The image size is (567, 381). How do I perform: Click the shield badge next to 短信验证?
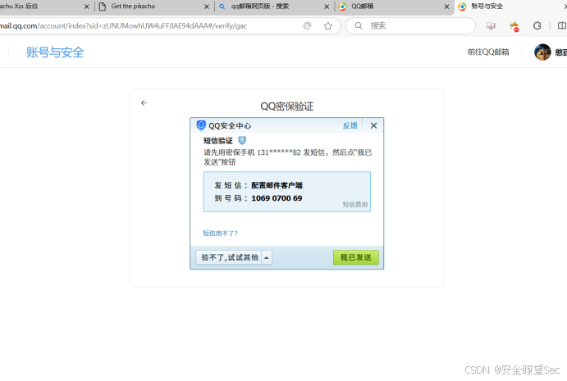(242, 140)
